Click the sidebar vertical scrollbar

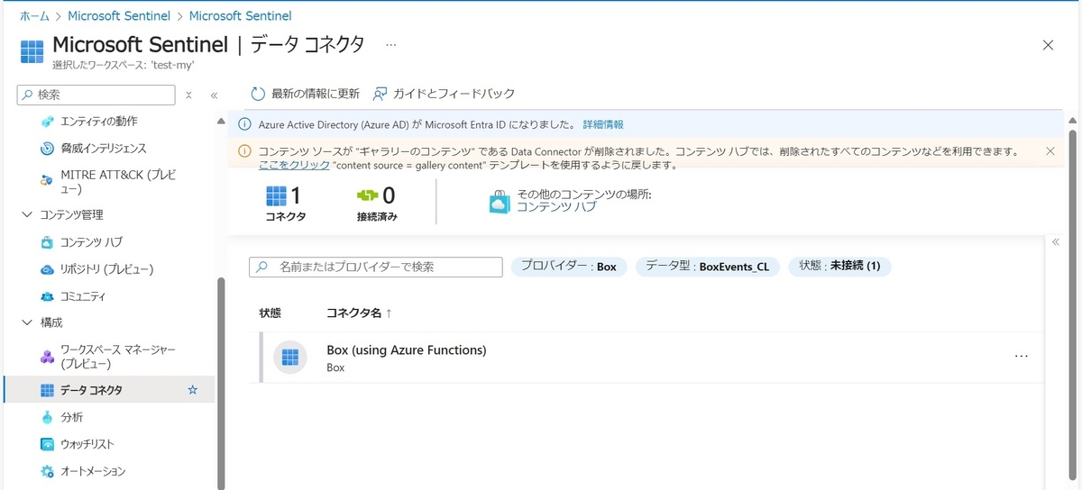(221, 383)
